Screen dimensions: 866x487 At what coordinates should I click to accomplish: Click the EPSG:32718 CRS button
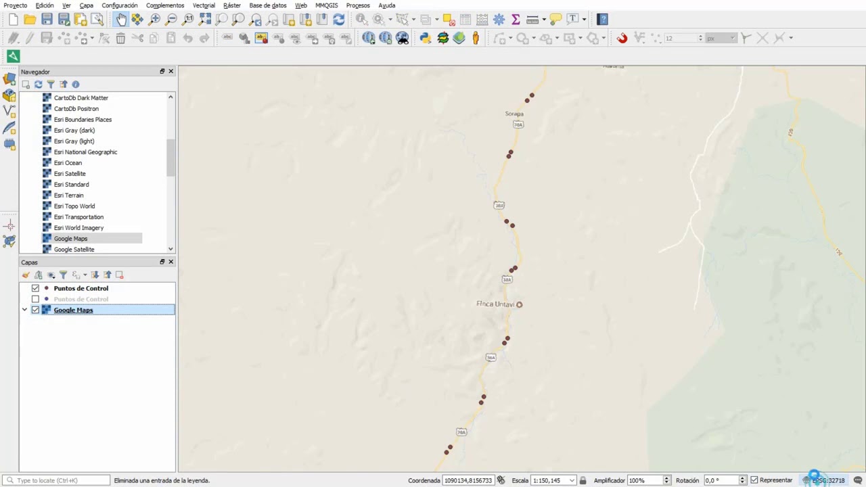[823, 480]
